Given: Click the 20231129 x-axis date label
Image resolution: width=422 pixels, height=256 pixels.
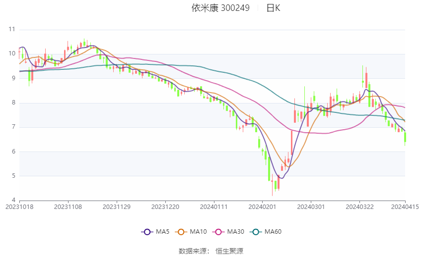Looking at the screenshot, I should click(x=117, y=207).
